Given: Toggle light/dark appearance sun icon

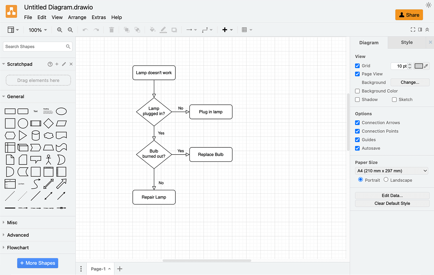Looking at the screenshot, I should click(429, 5).
